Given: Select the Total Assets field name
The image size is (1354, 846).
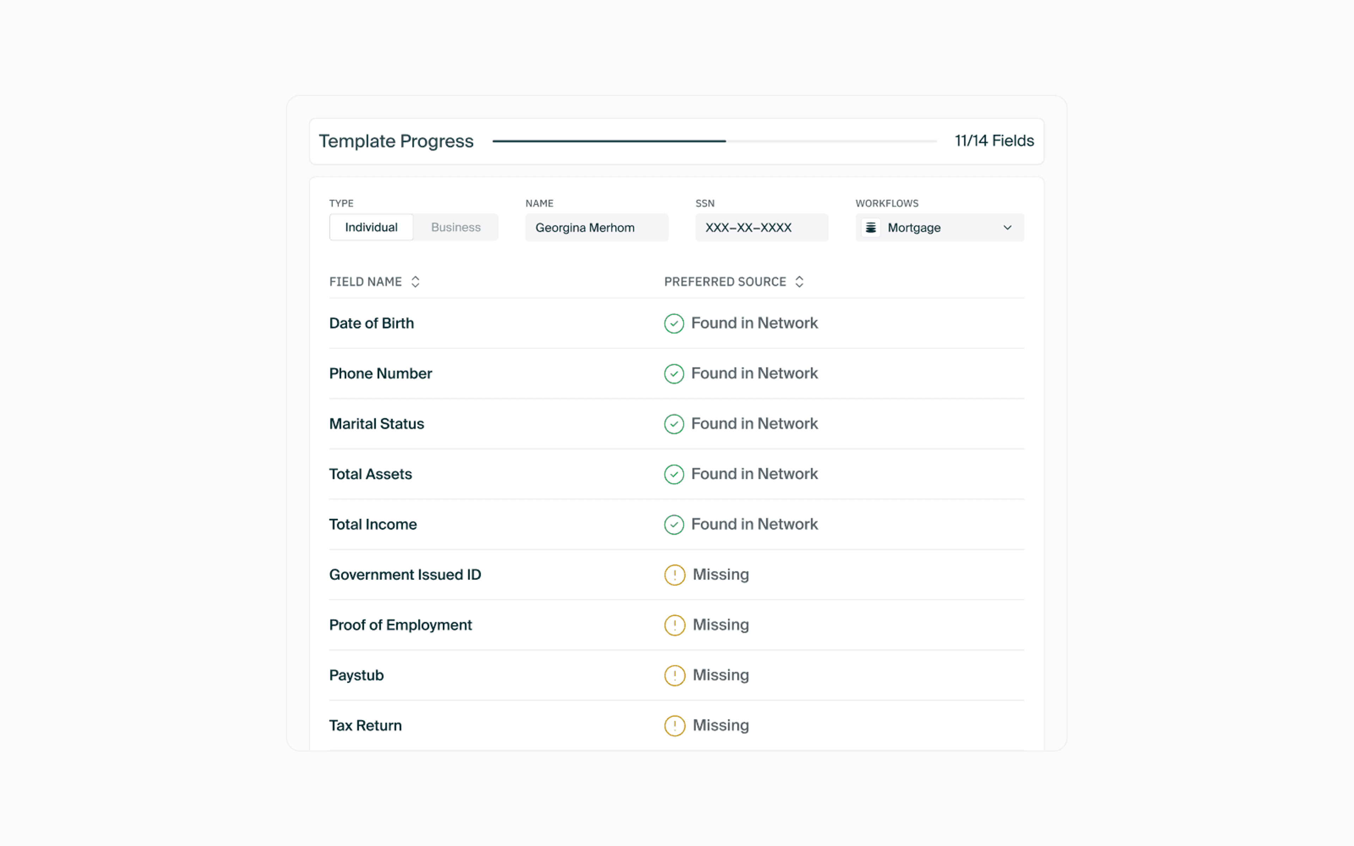Looking at the screenshot, I should pos(370,474).
